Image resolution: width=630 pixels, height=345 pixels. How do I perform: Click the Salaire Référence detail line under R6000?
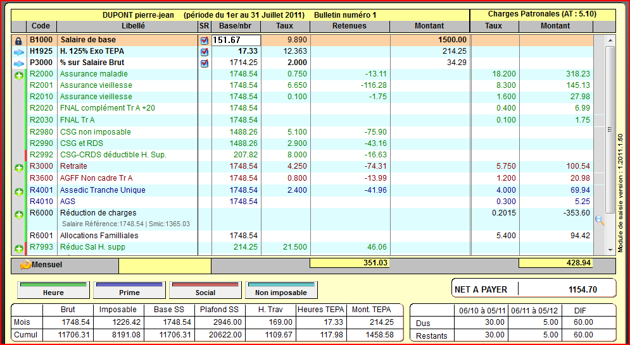[x=126, y=224]
